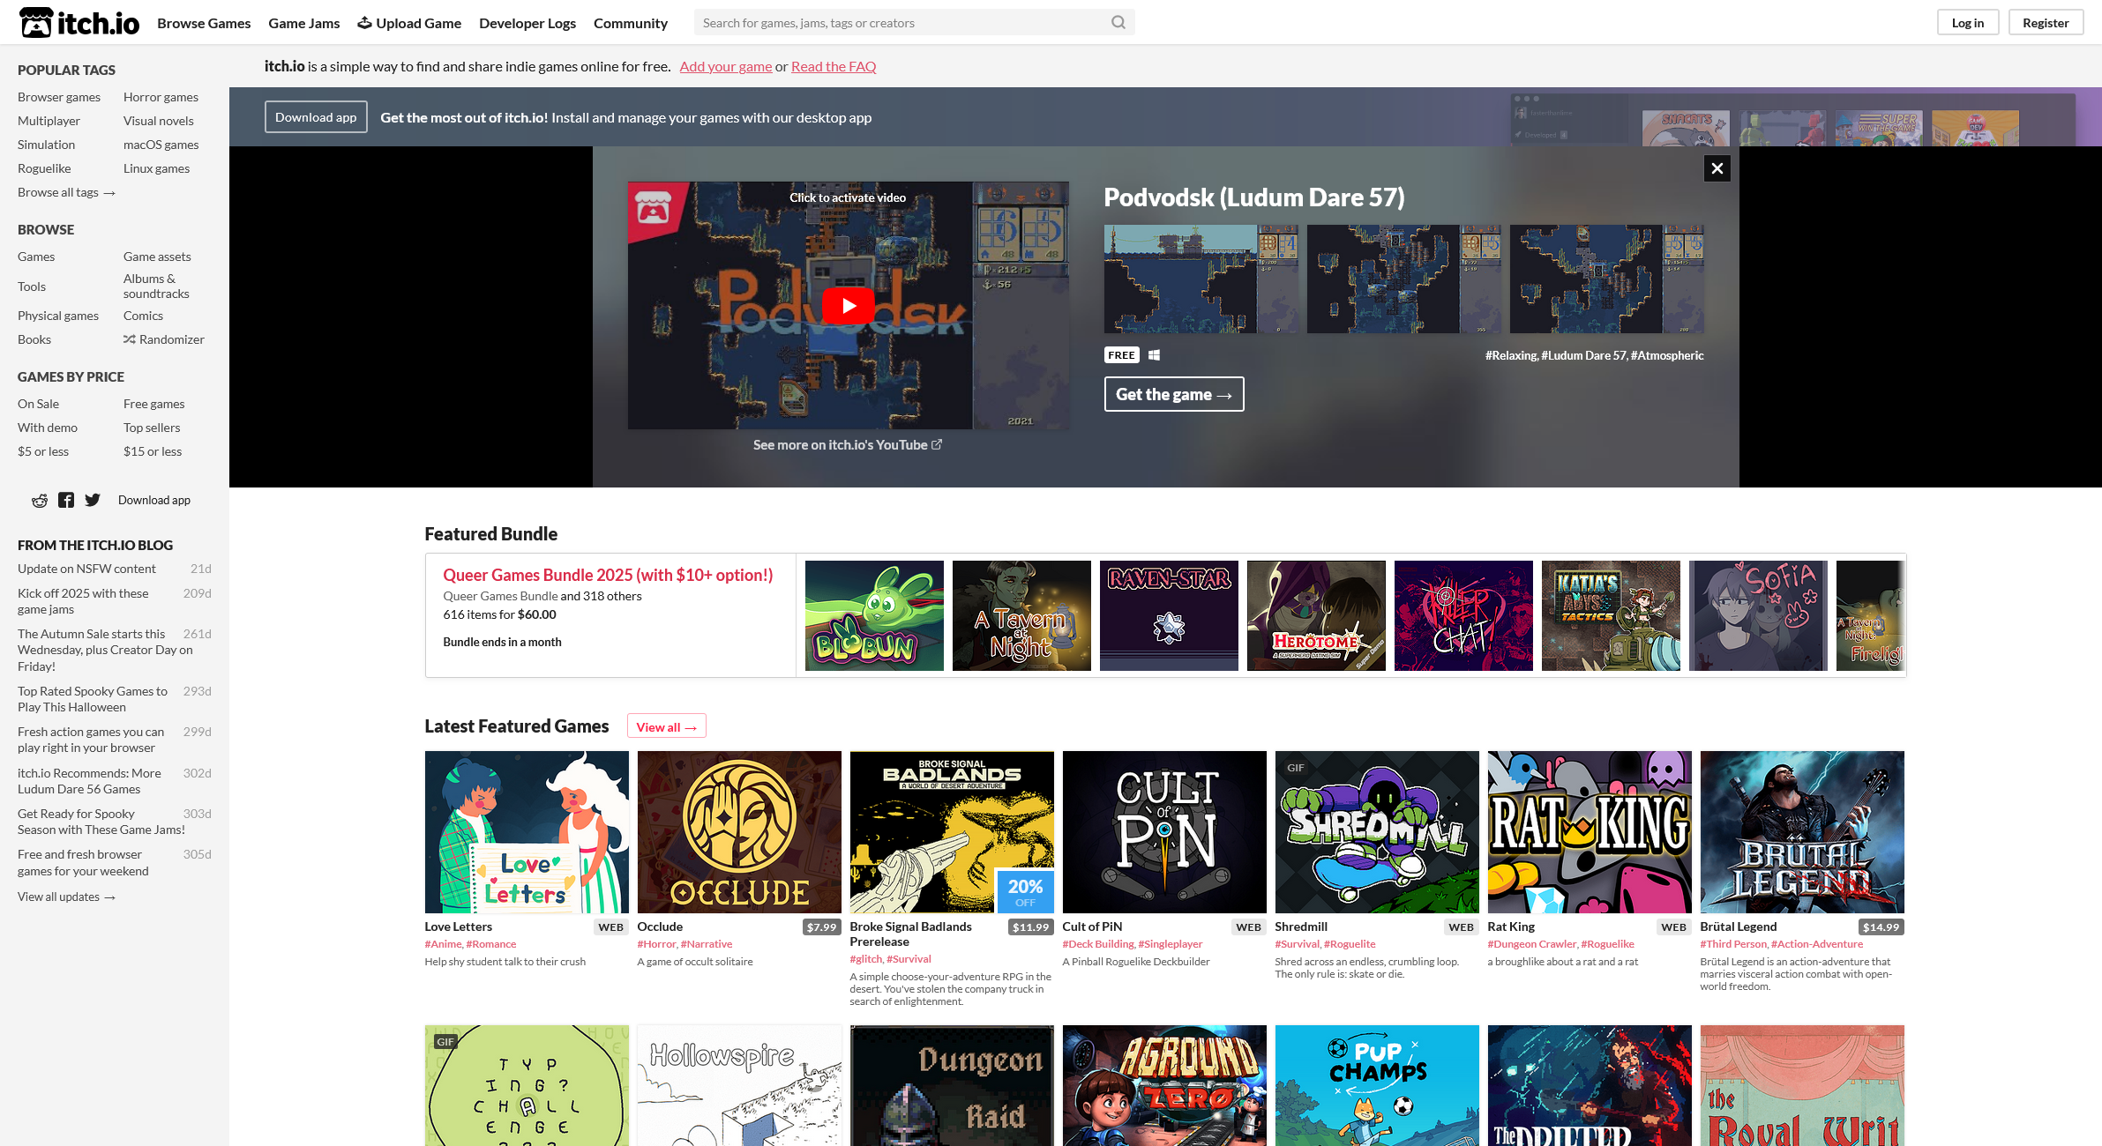
Task: Click the Podvodsk (Ludum Dare 57) title
Action: [1254, 197]
